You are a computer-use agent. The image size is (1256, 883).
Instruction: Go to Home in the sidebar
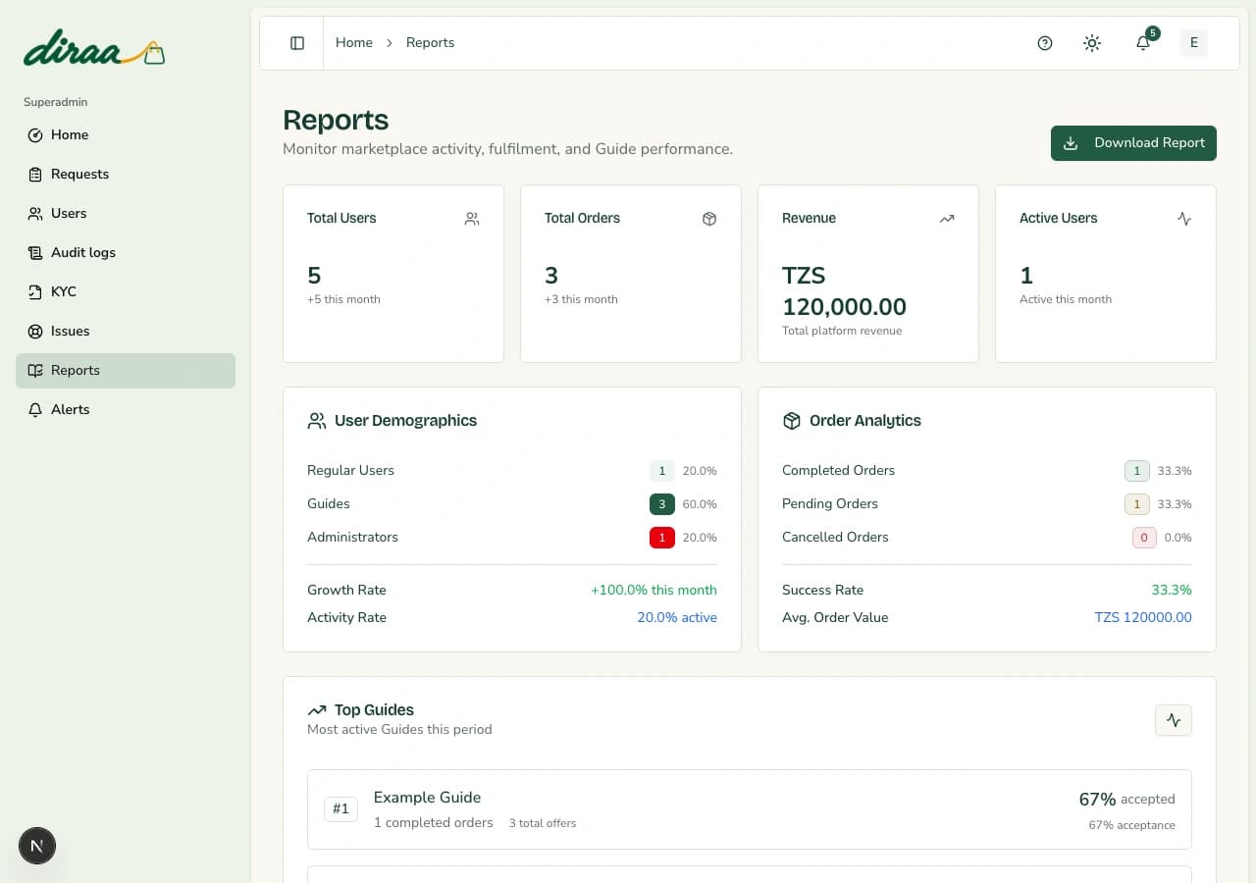click(126, 135)
